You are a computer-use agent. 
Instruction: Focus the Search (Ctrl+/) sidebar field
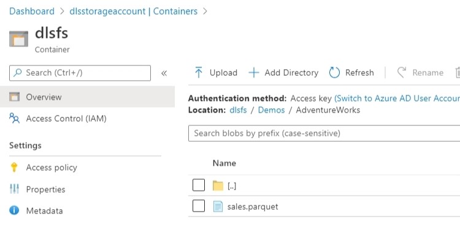[80, 73]
